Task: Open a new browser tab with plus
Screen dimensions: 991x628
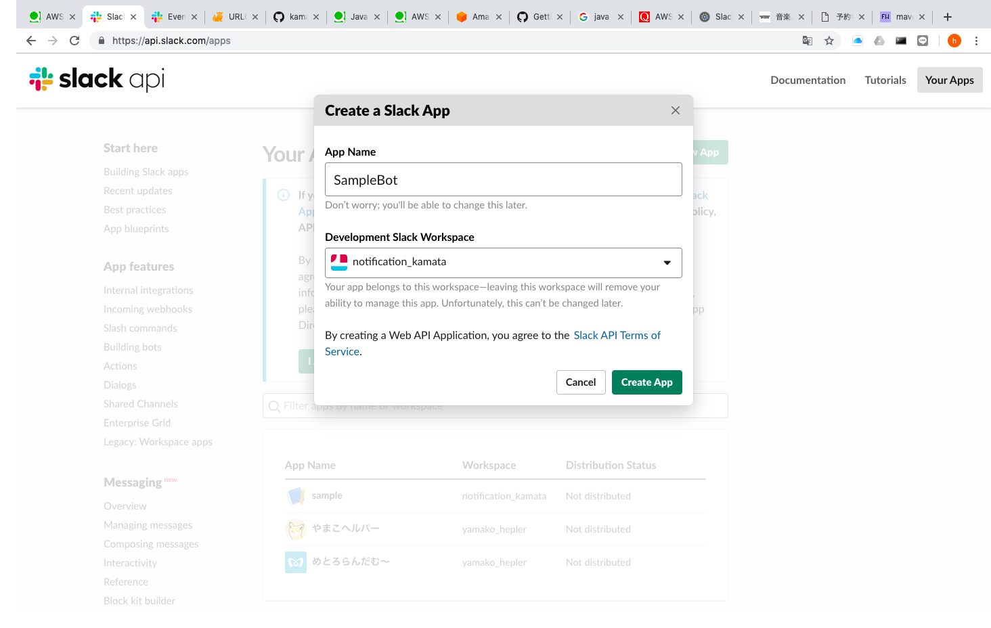Action: (948, 17)
